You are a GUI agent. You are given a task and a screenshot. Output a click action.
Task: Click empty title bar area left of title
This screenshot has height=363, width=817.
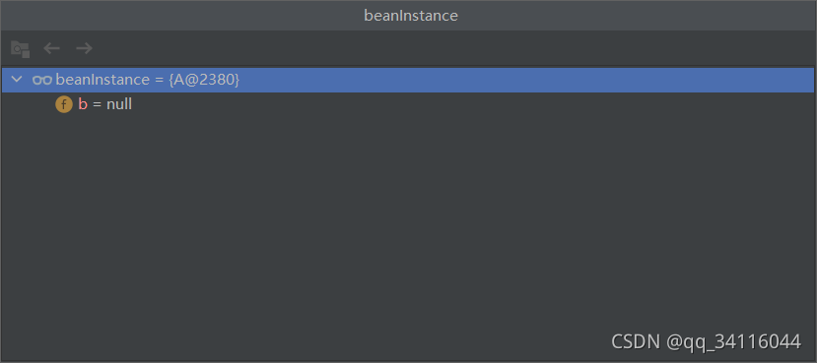pyautogui.click(x=182, y=16)
